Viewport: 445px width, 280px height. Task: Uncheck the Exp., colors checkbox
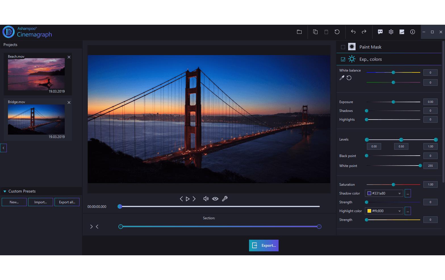pyautogui.click(x=343, y=59)
